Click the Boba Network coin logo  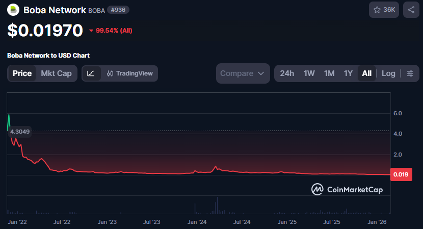pyautogui.click(x=13, y=10)
